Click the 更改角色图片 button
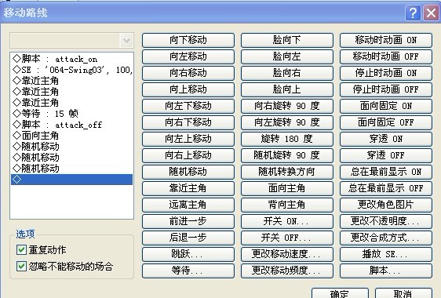441x298 pixels. 386,205
